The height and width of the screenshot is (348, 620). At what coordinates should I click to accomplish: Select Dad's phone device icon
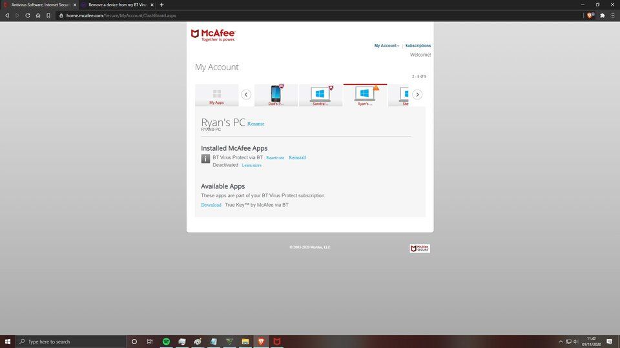coord(276,94)
